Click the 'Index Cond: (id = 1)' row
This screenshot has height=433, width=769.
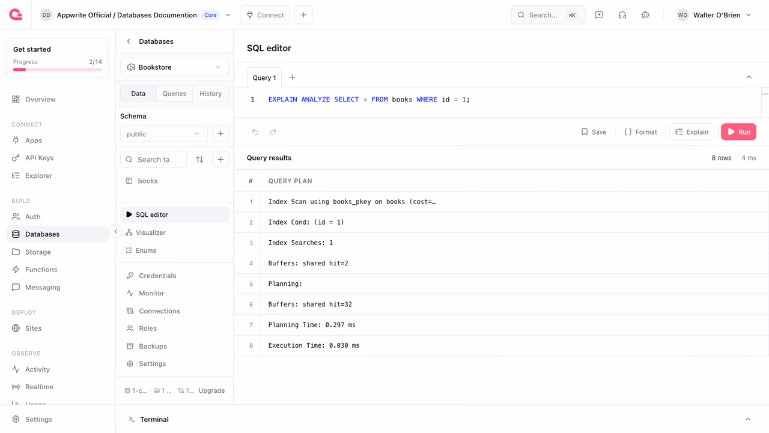501,222
